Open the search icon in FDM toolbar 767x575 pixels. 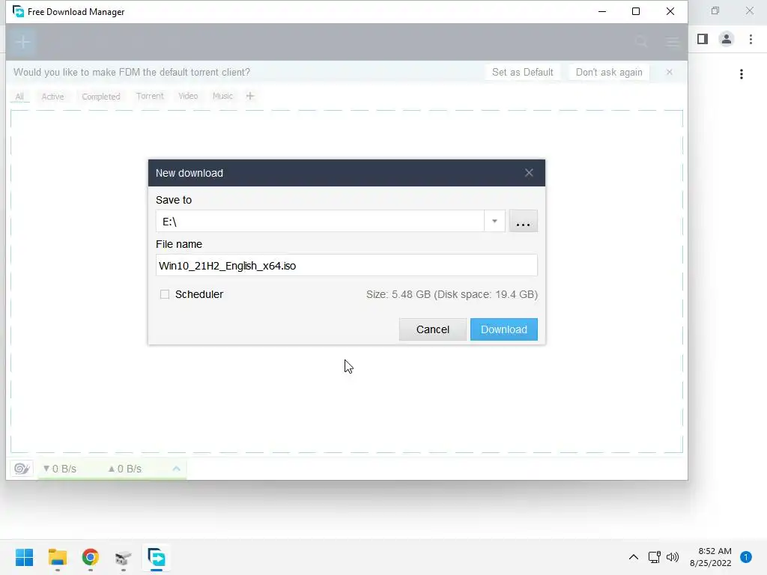tap(641, 42)
